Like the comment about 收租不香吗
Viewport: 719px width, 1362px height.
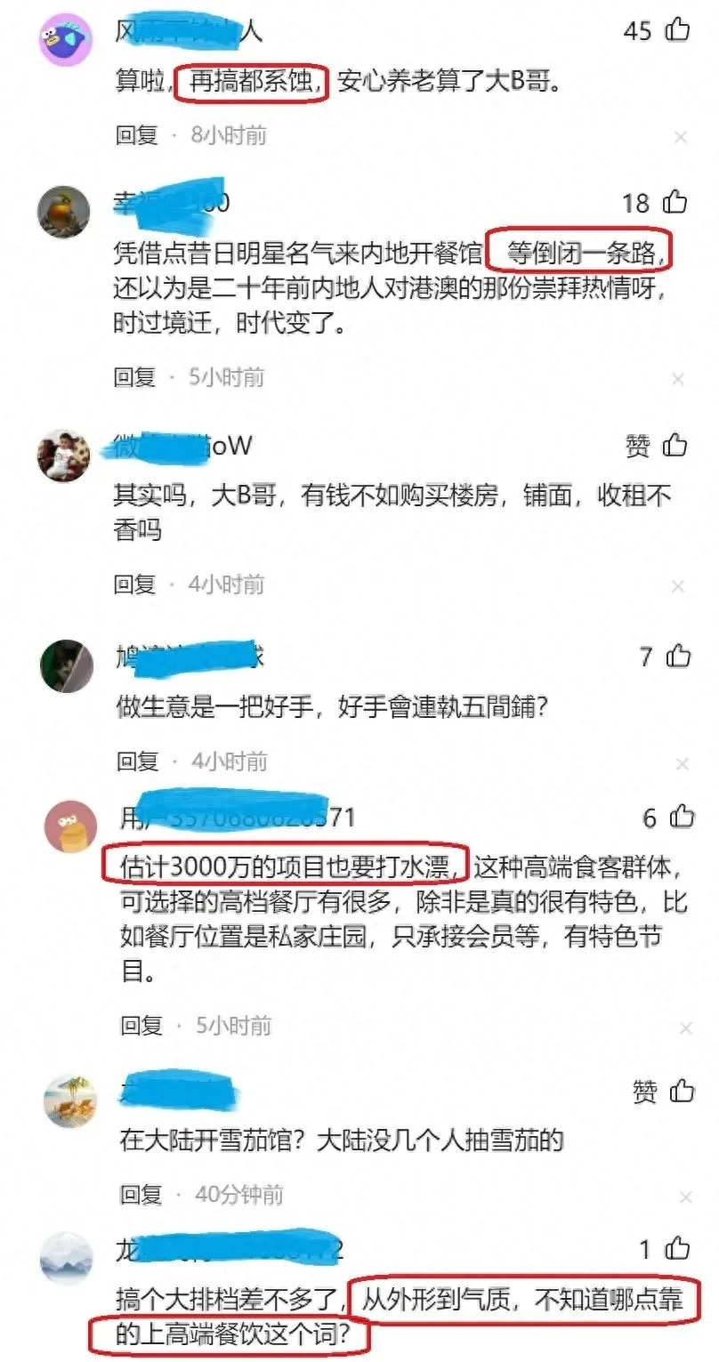click(x=676, y=444)
